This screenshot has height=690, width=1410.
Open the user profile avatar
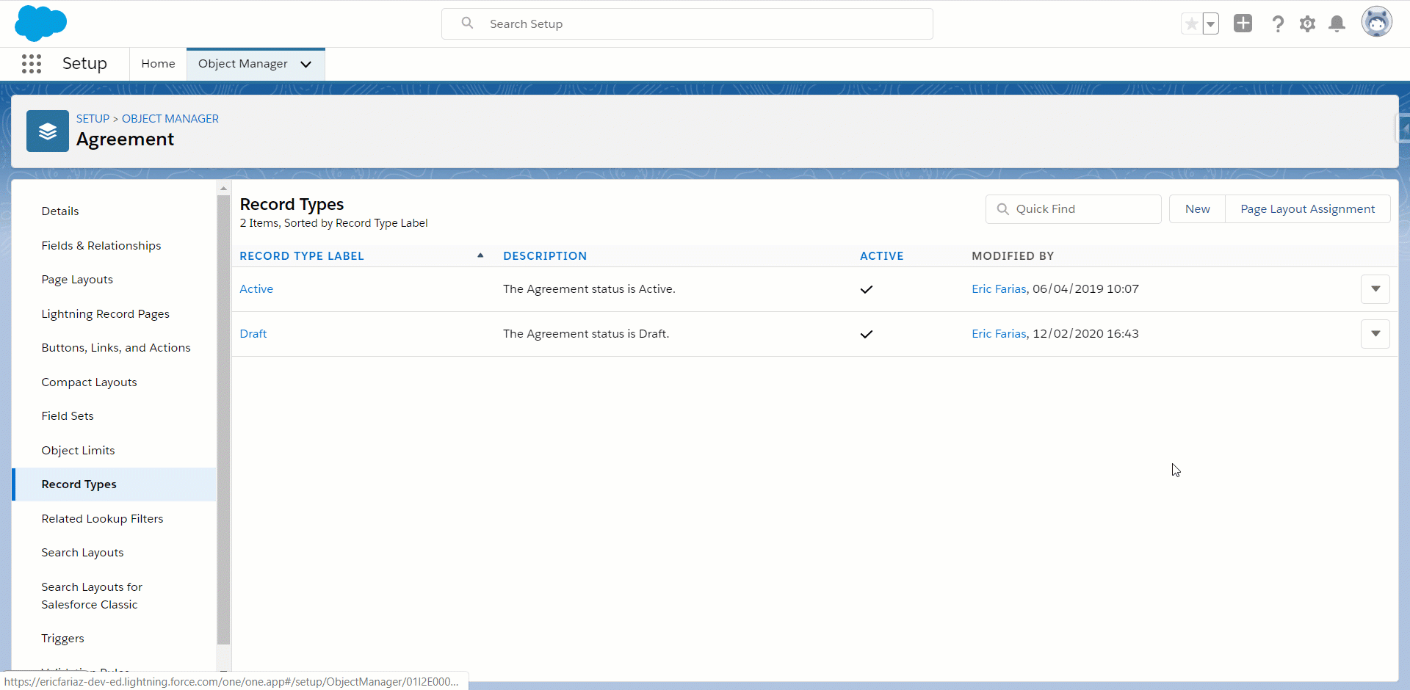pos(1376,23)
